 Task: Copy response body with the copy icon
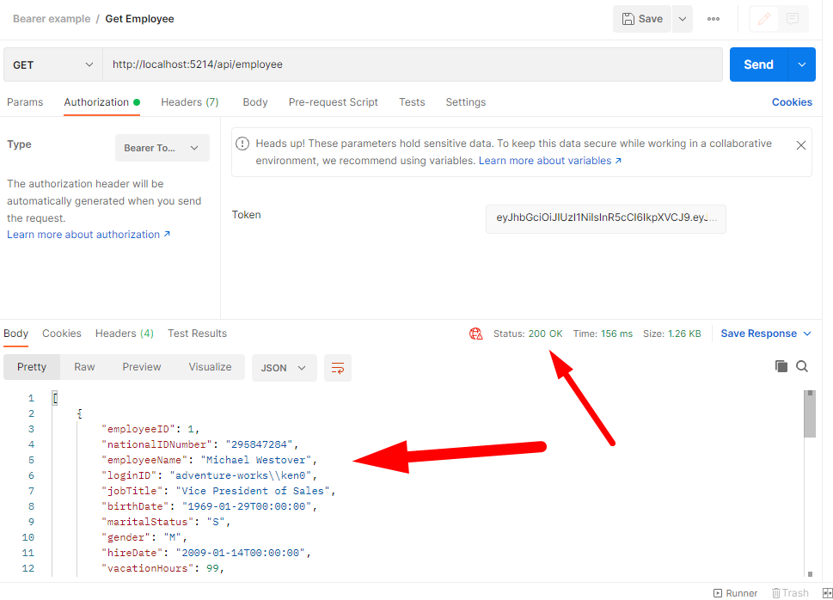(781, 366)
